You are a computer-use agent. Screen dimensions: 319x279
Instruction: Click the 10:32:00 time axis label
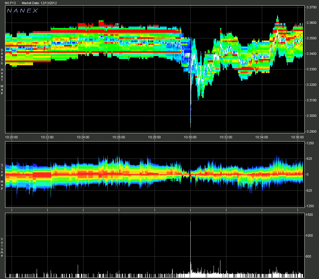click(226, 137)
